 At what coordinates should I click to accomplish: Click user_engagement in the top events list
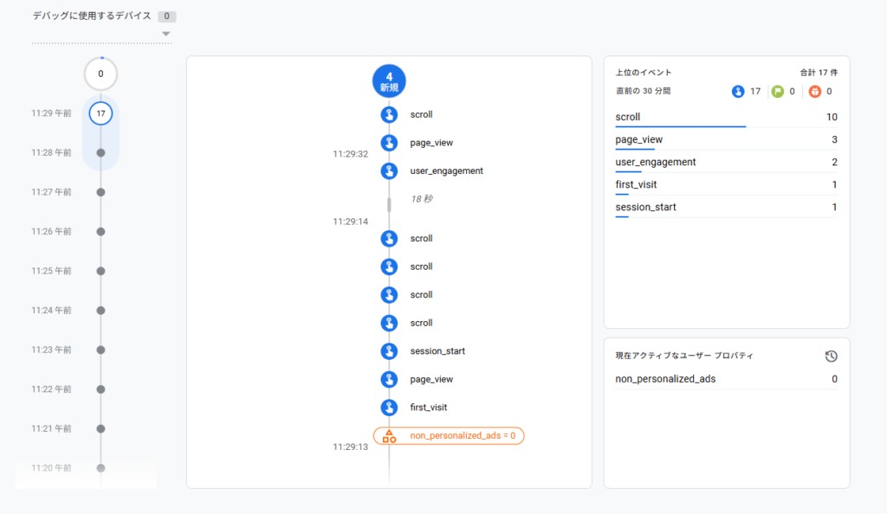point(652,162)
